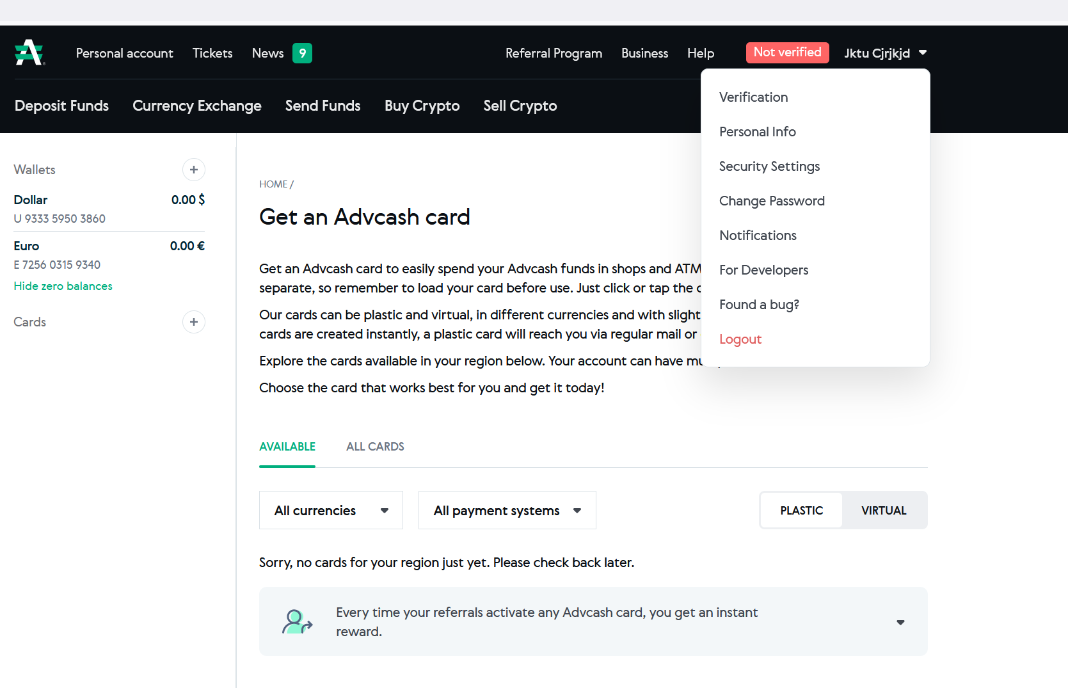Open the Help link
The height and width of the screenshot is (688, 1068).
pyautogui.click(x=701, y=53)
